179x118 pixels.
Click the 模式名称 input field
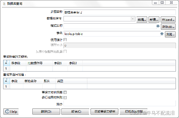click(110, 26)
